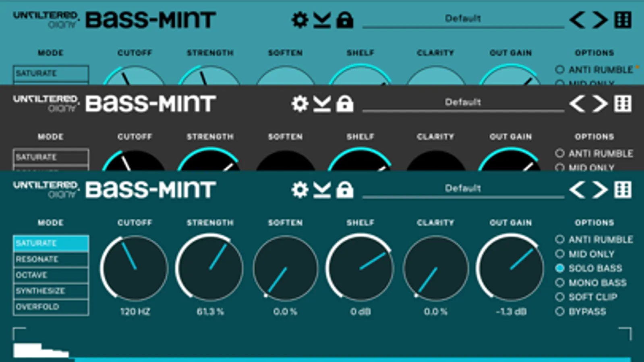Image resolution: width=644 pixels, height=362 pixels.
Task: Open the Default preset name in the light teal panel
Action: [463, 19]
